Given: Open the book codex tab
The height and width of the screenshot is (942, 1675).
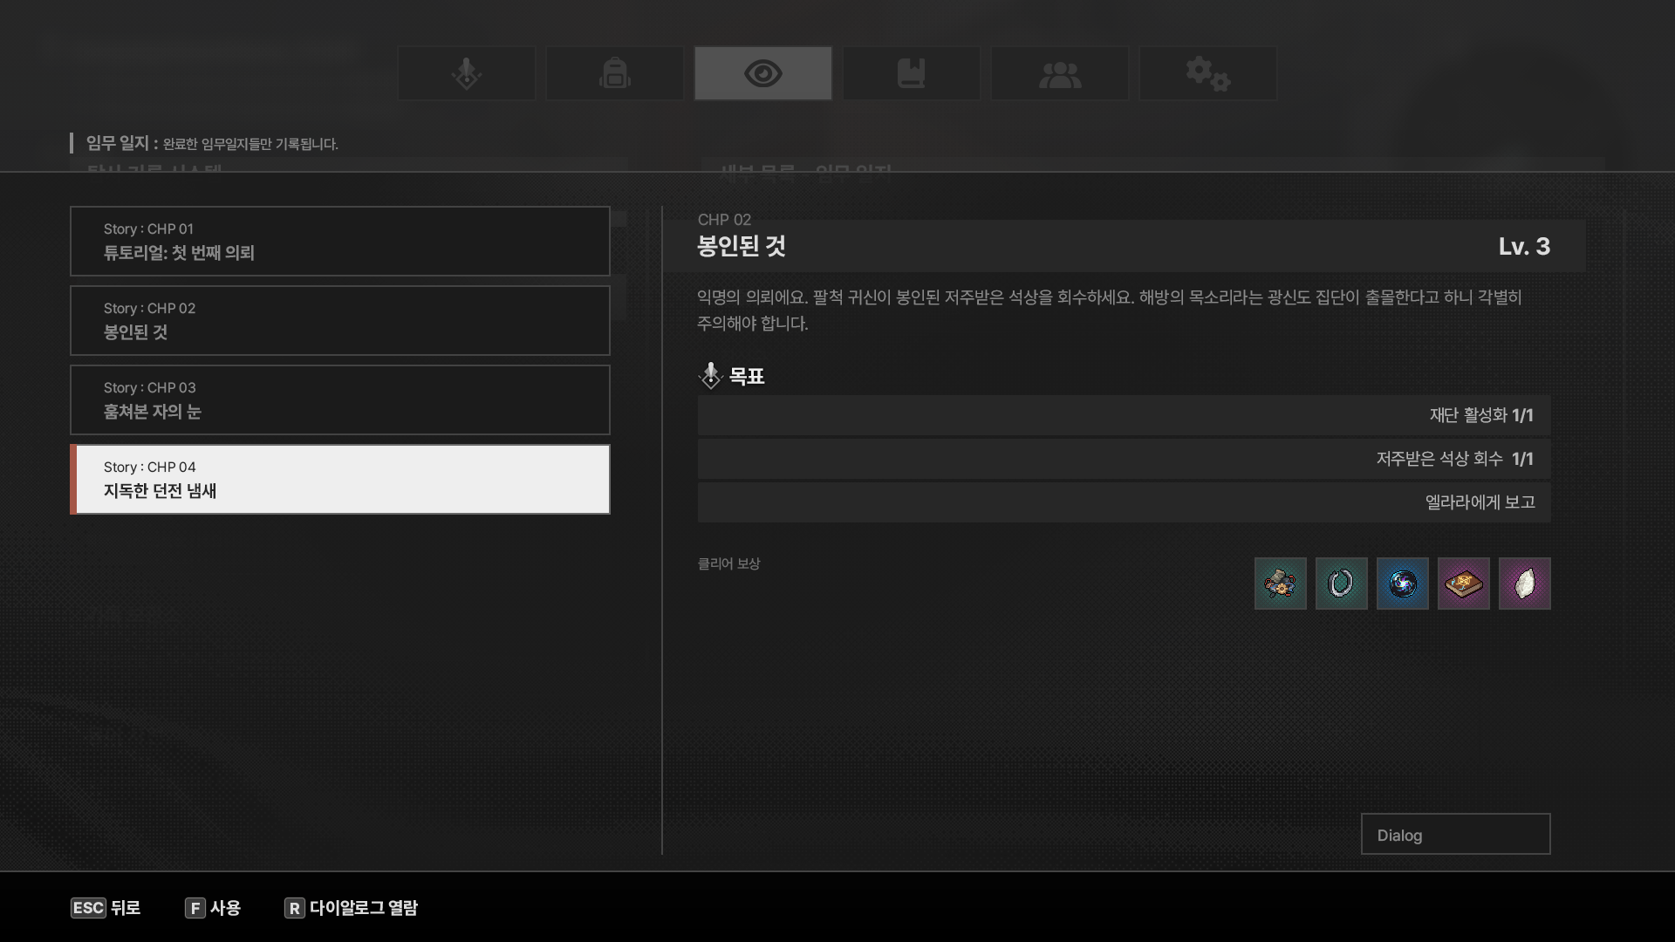Looking at the screenshot, I should (x=911, y=73).
